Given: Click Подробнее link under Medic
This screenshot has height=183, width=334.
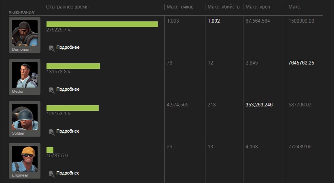Looking at the screenshot, I should (68, 89).
